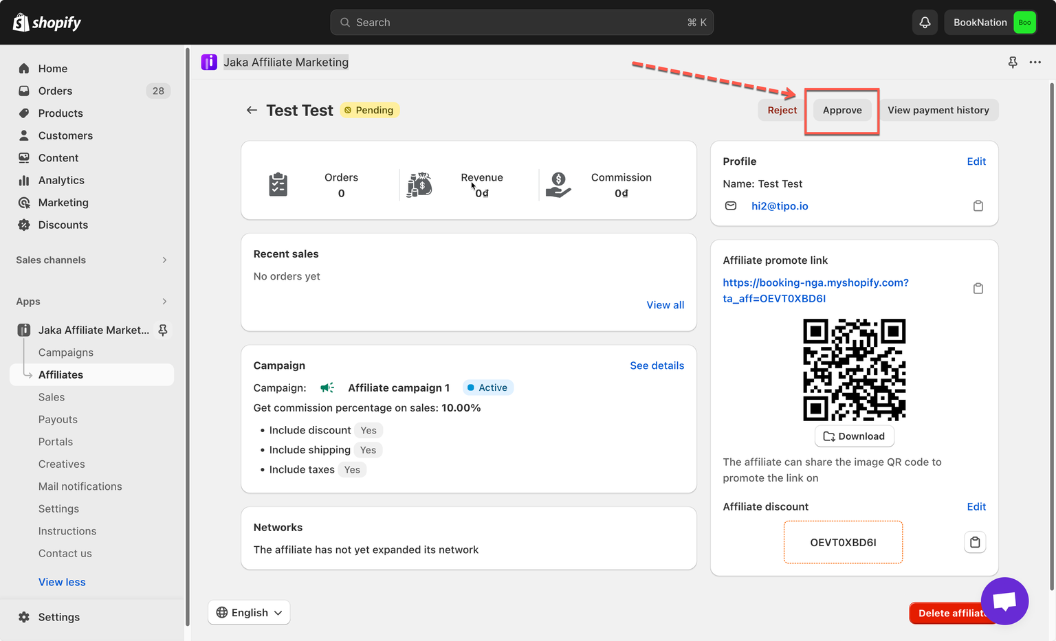Download the QR code image
This screenshot has width=1056, height=641.
pyautogui.click(x=854, y=436)
